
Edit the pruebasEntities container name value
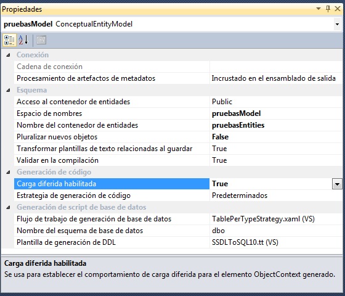238,125
